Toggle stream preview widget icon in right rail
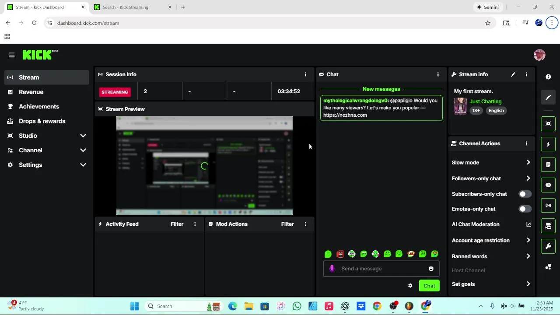 click(x=548, y=124)
